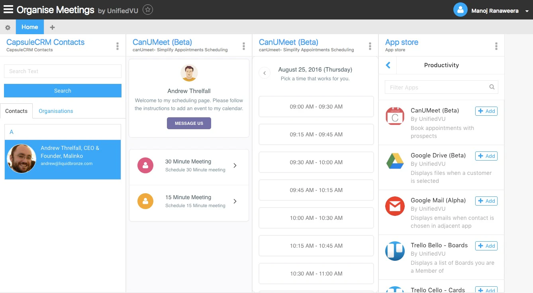
Task: Click Google Drive (Beta) app name
Action: 438,155
